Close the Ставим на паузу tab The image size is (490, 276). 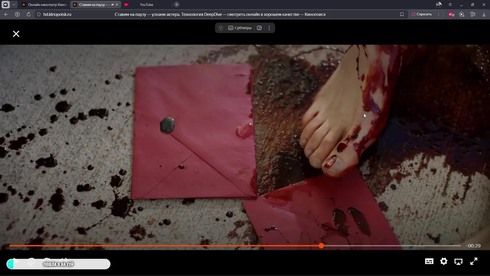(117, 5)
